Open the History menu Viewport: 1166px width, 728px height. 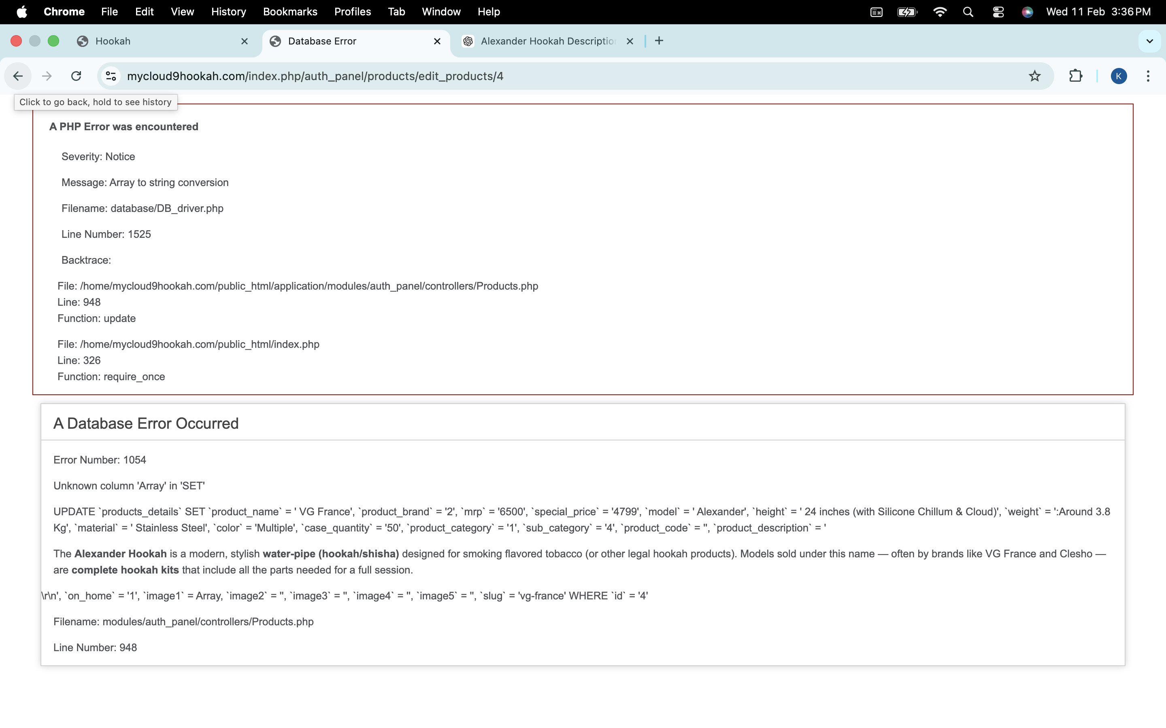click(228, 12)
